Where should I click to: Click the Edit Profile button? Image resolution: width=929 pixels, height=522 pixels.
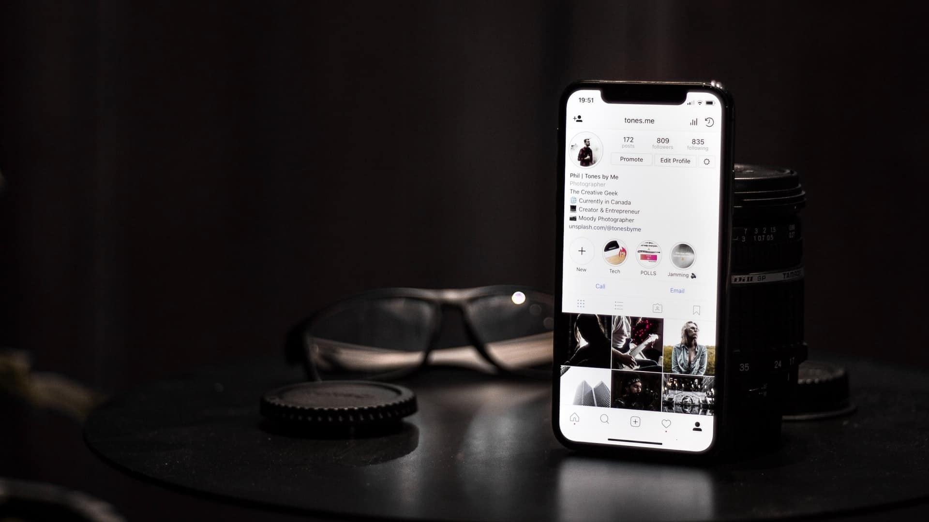tap(675, 160)
